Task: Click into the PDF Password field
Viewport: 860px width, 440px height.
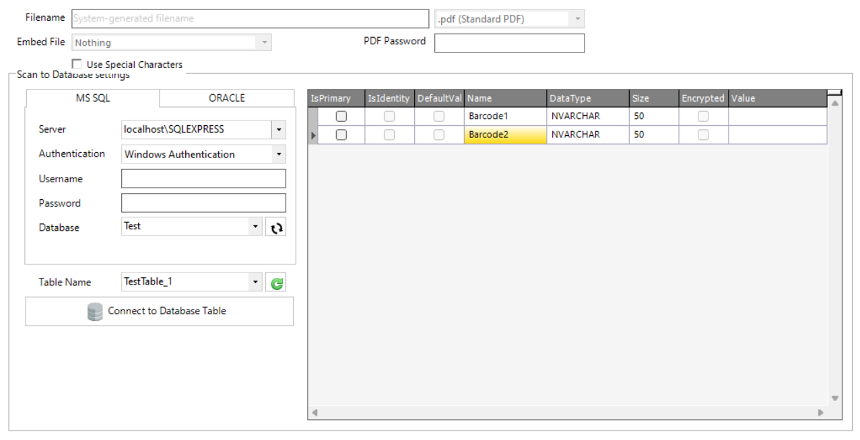Action: [509, 43]
